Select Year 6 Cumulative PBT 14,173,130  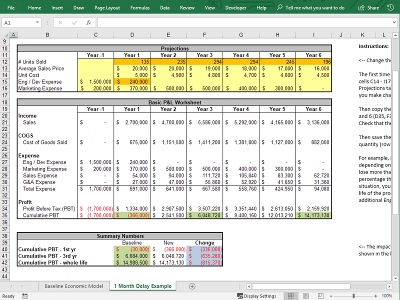pyautogui.click(x=313, y=215)
